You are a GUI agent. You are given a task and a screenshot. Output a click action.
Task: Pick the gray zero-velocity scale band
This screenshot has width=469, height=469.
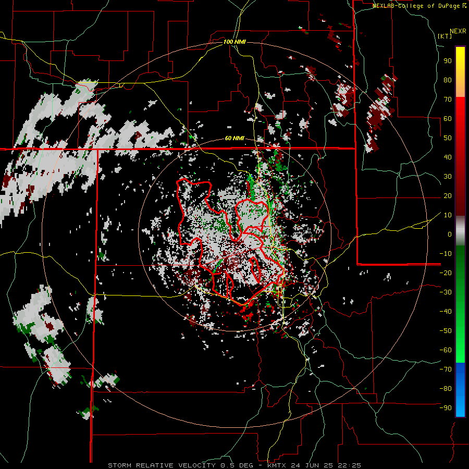point(460,231)
